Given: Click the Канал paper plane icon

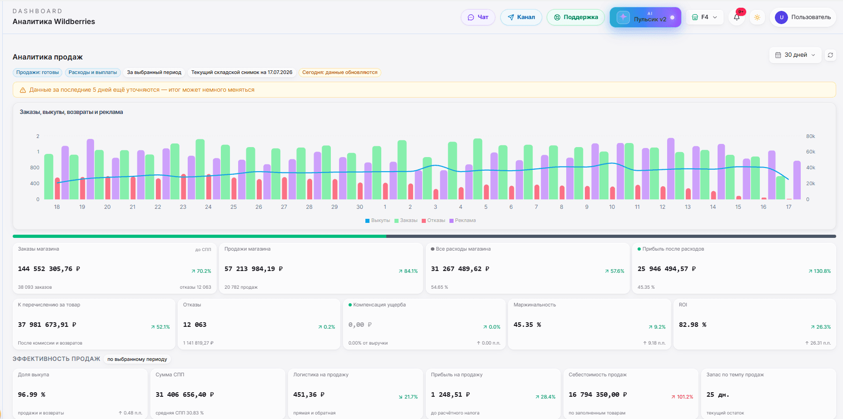Looking at the screenshot, I should tap(511, 17).
